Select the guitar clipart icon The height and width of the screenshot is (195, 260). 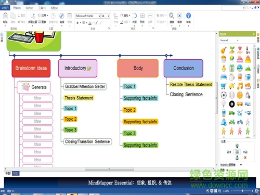[x=224, y=50]
